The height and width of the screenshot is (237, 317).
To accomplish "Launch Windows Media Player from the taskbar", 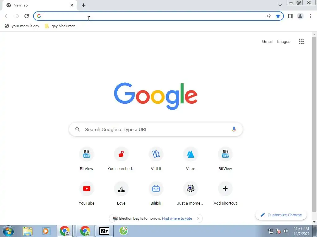I will (x=46, y=231).
